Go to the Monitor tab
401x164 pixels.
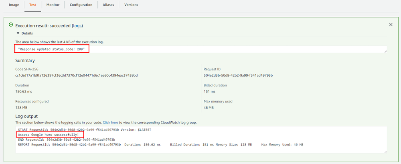[x=53, y=5]
